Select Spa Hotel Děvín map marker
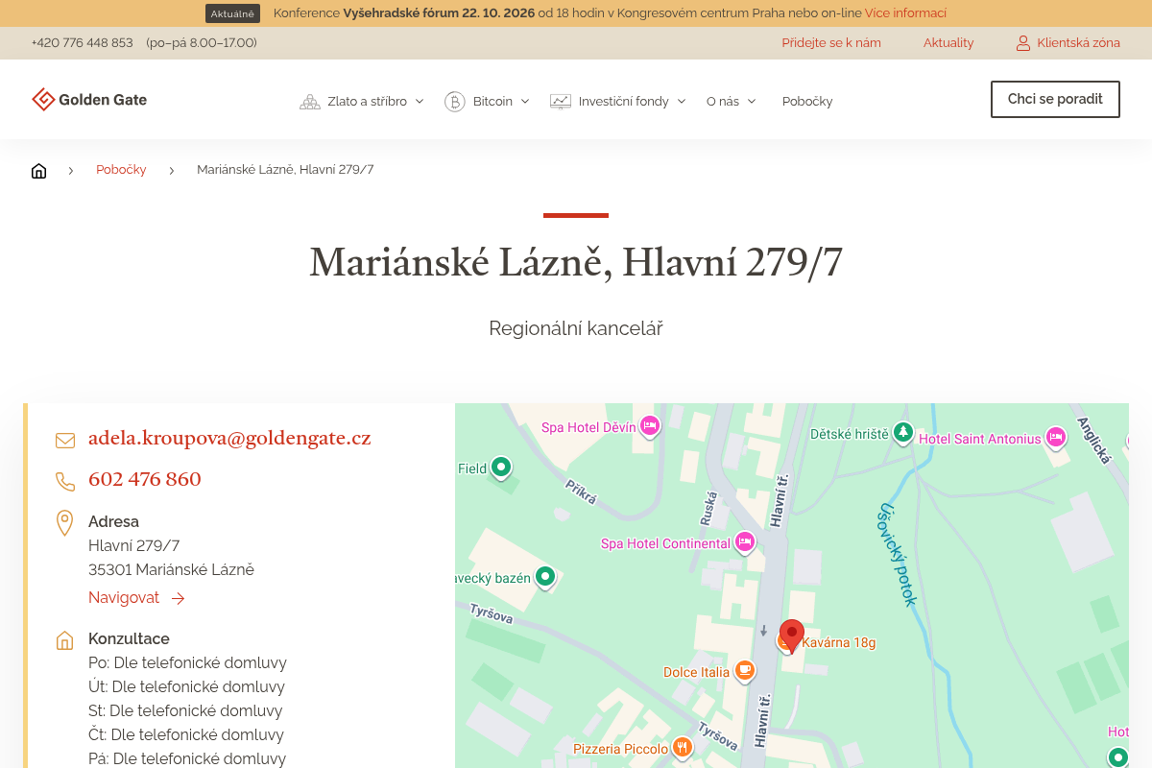The image size is (1152, 768). pyautogui.click(x=650, y=426)
